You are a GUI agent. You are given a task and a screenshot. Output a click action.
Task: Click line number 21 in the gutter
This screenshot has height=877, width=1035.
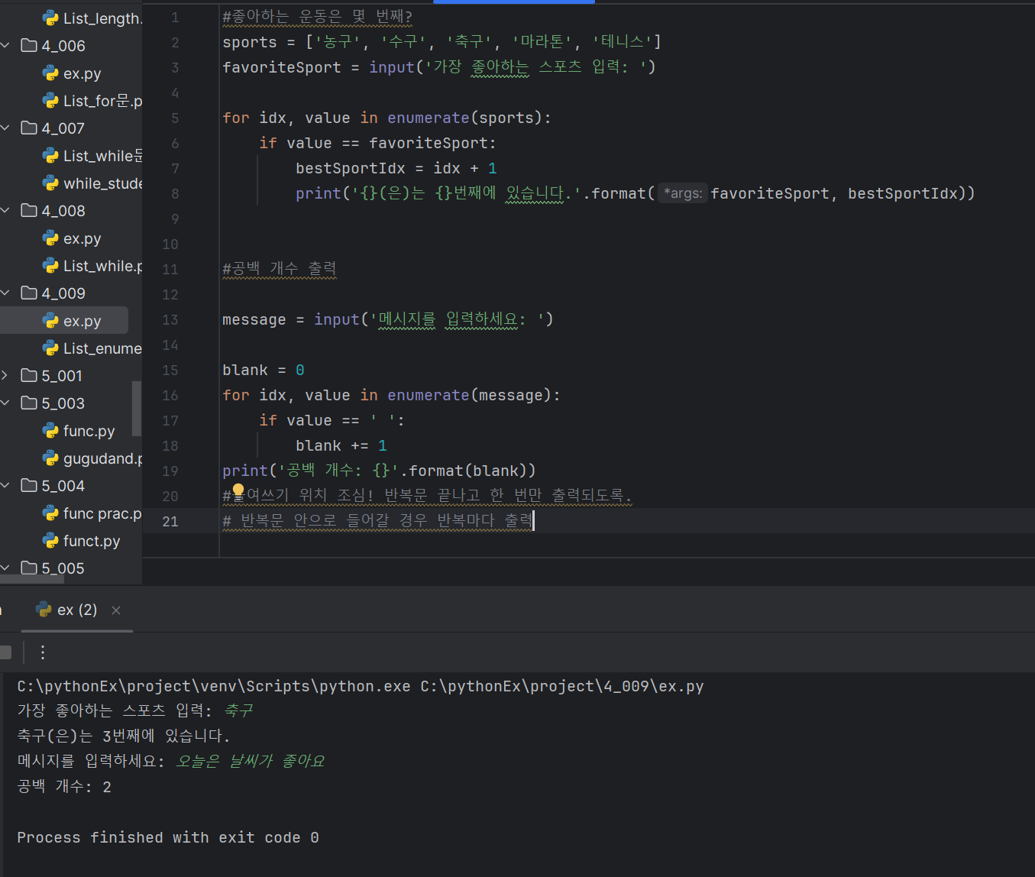coord(170,522)
